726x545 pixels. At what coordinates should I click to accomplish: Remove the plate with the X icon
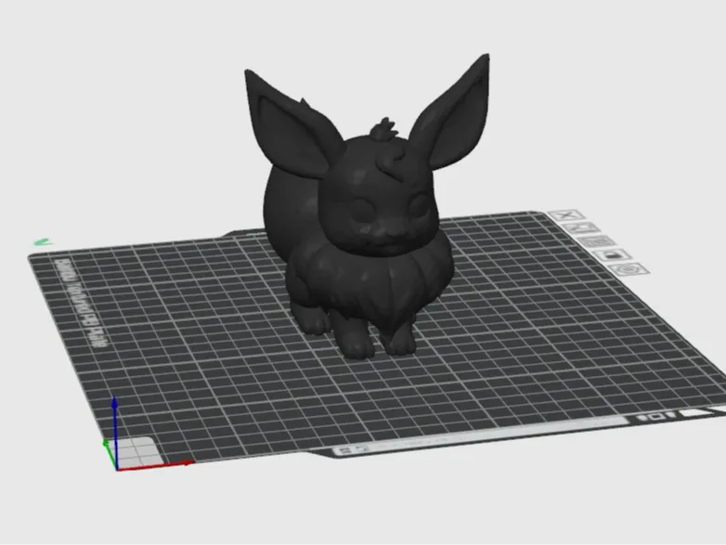565,215
